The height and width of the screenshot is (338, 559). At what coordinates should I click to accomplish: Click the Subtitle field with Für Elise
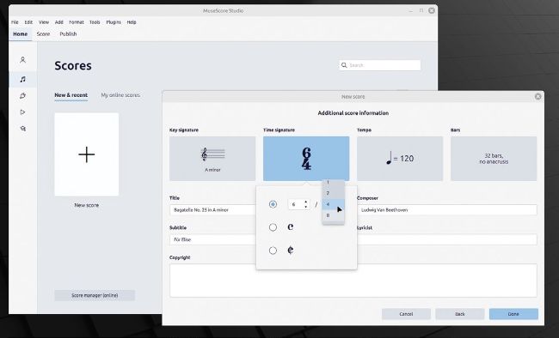point(212,240)
